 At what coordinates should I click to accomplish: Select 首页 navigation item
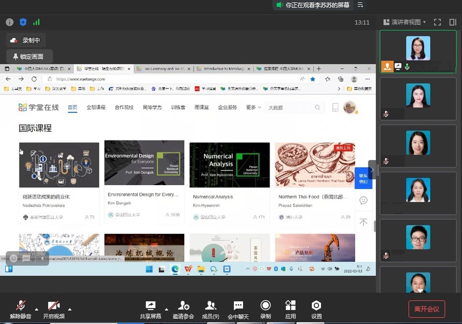coord(73,108)
